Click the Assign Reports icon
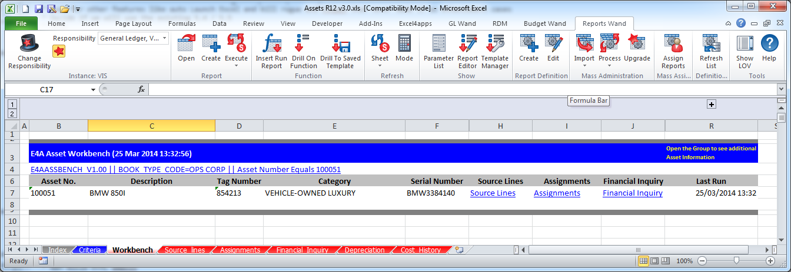 pyautogui.click(x=673, y=43)
